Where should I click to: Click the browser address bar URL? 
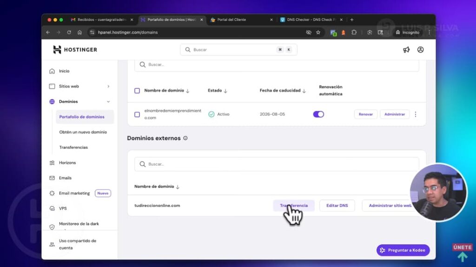(127, 32)
